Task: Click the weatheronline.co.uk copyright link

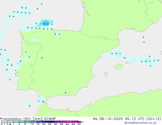Action: (140, 123)
